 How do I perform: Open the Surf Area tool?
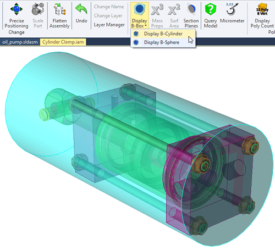[174, 15]
